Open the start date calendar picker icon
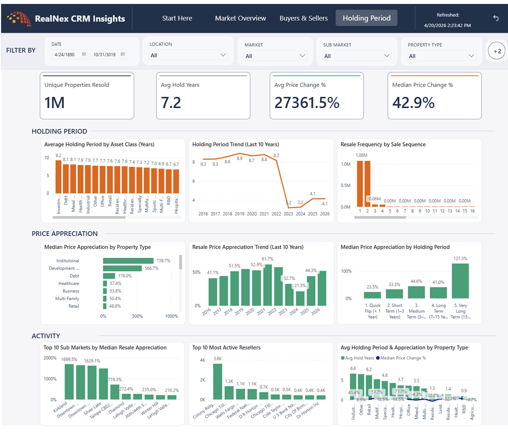The width and height of the screenshot is (508, 438). [x=84, y=54]
